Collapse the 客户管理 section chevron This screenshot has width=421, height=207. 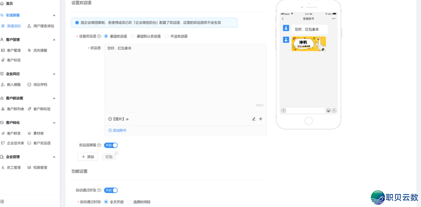point(54,40)
